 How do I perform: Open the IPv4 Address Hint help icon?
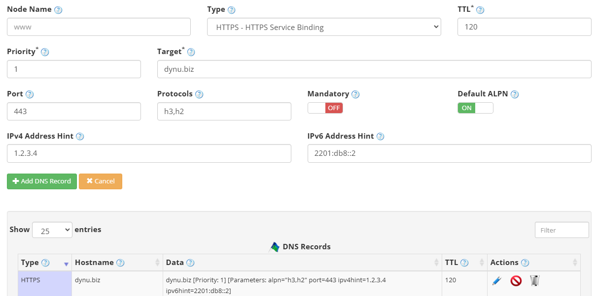click(x=80, y=136)
